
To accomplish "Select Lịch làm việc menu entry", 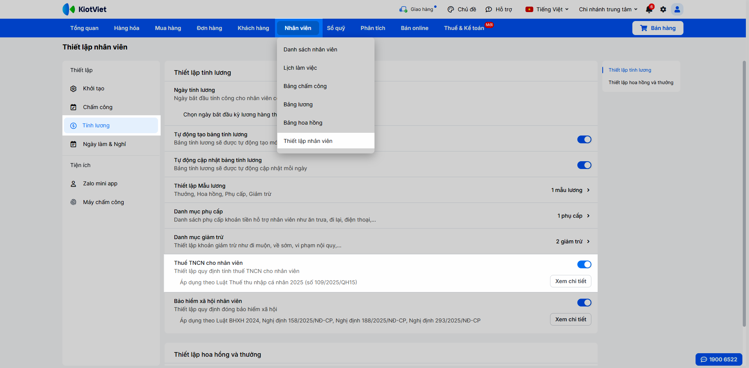I will coord(326,68).
